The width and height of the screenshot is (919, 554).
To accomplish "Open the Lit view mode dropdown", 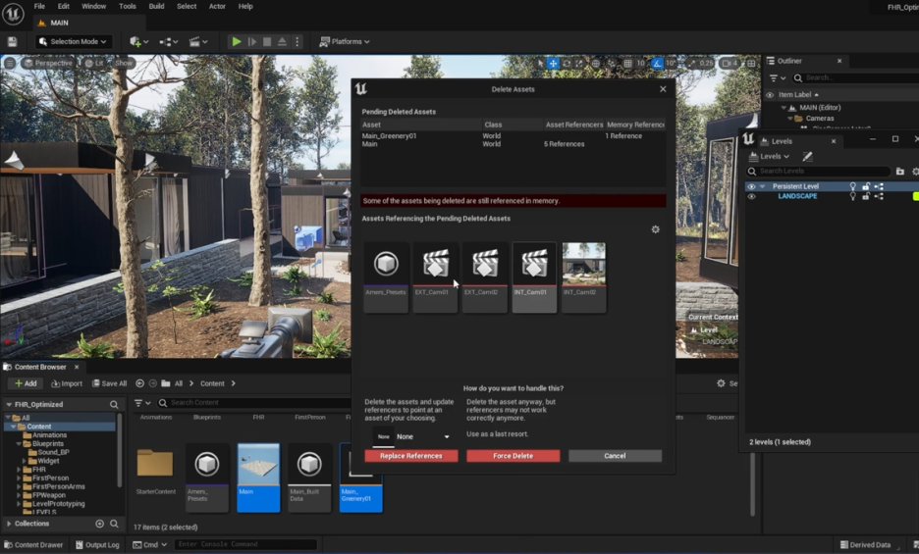I will tap(94, 64).
